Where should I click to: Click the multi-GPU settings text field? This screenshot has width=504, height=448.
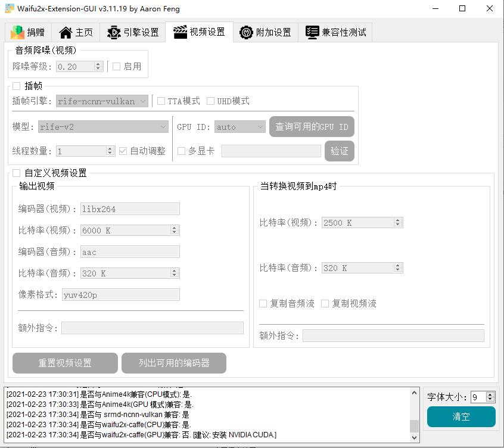tap(271, 151)
